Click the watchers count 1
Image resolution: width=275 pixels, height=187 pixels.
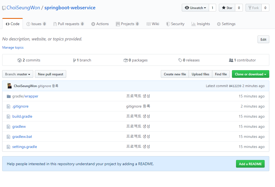[x=212, y=8]
